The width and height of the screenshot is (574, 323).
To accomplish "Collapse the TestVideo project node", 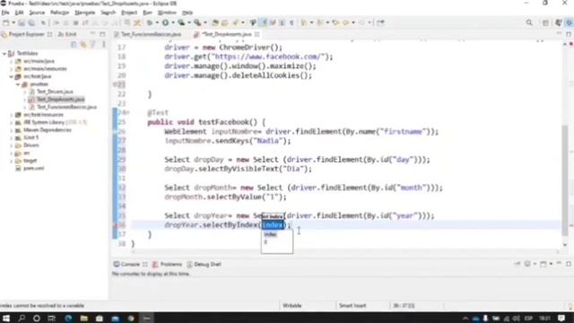I will click(x=4, y=54).
